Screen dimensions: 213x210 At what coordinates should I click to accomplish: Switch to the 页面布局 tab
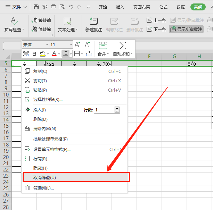pos(141,7)
